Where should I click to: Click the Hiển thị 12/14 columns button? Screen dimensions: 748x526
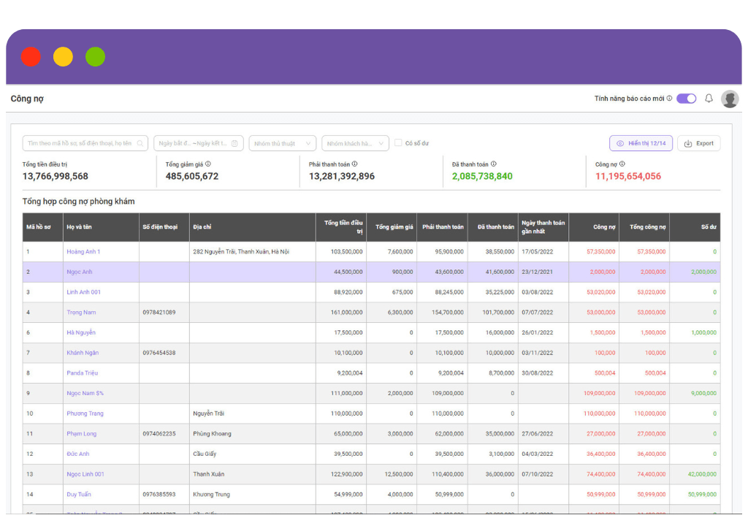tap(641, 143)
